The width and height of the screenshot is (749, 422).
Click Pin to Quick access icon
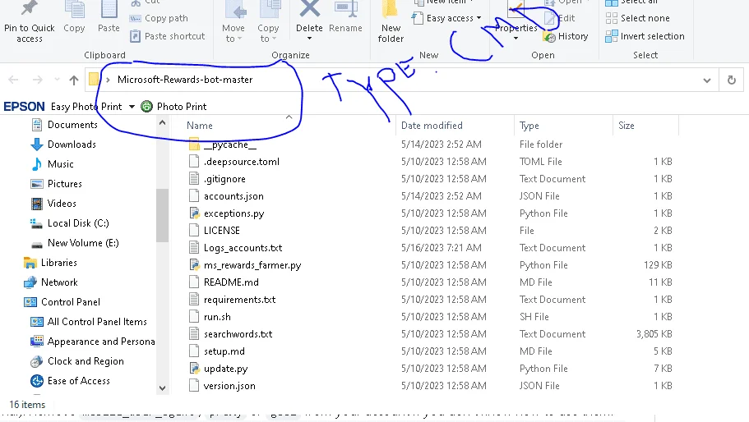pyautogui.click(x=29, y=8)
